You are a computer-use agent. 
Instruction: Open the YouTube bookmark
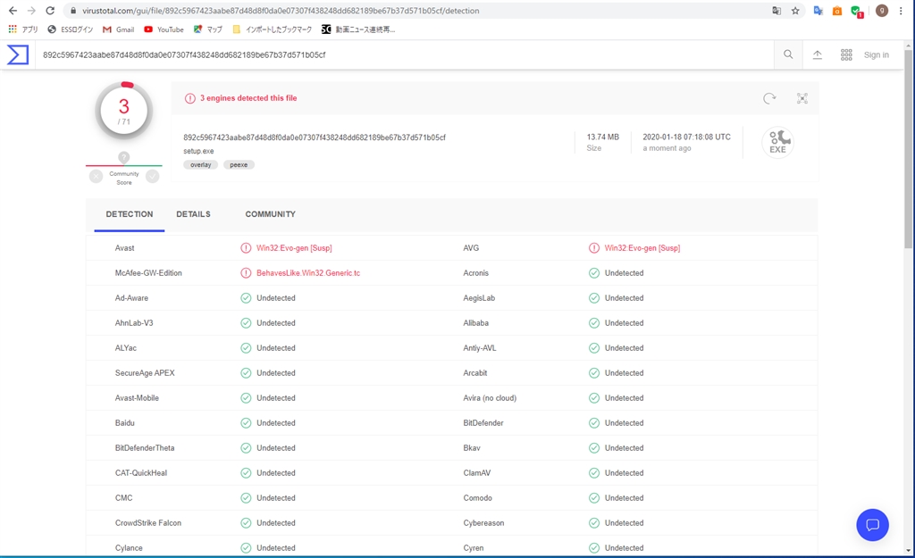click(164, 29)
